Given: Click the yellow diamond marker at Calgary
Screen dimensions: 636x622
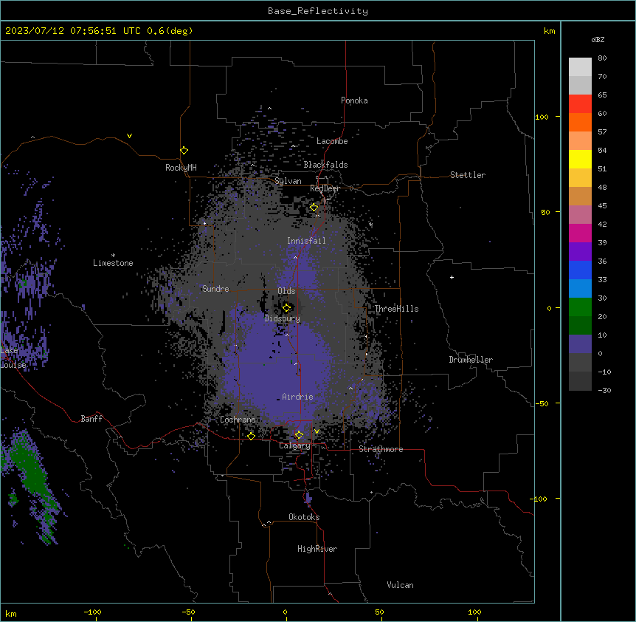Looking at the screenshot, I should (x=299, y=435).
